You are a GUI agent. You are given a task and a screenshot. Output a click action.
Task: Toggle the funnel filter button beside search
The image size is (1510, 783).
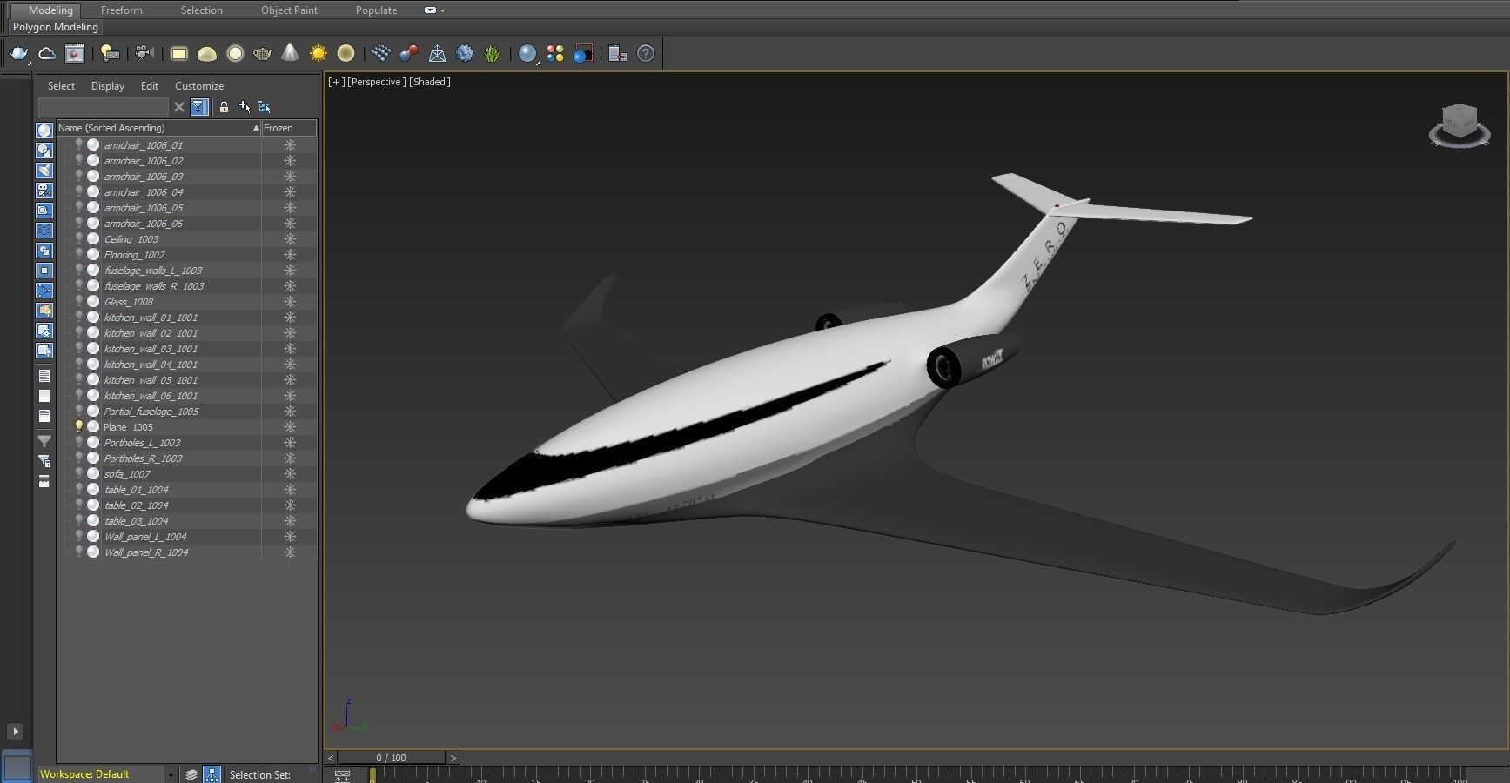tap(199, 107)
